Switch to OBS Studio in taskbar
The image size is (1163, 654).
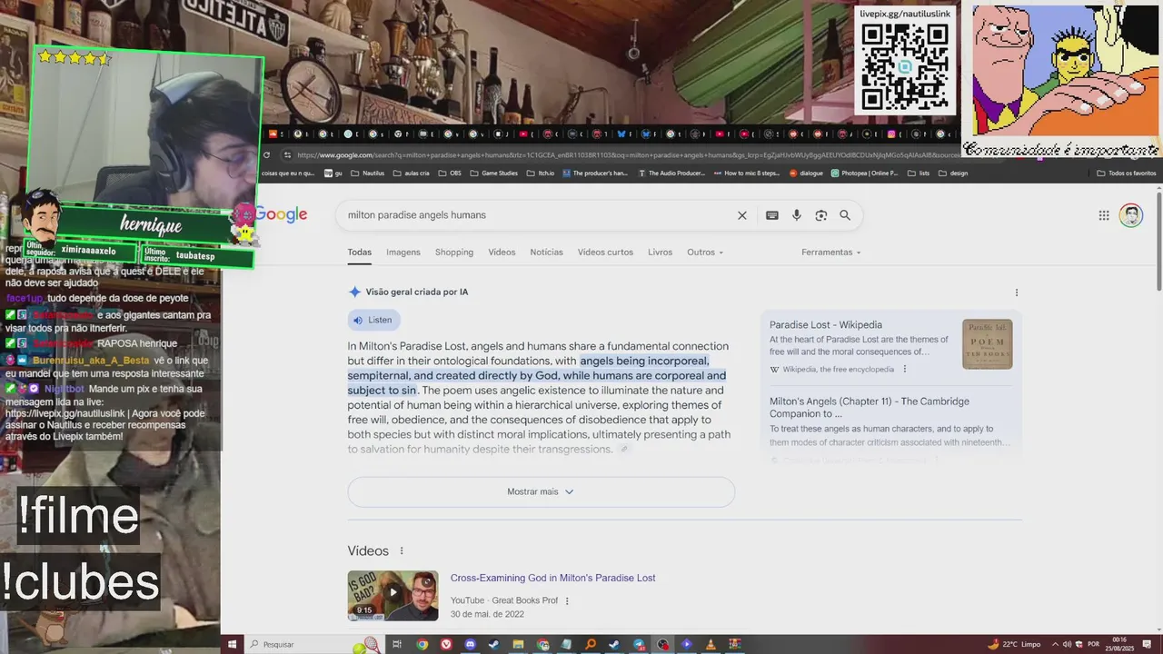662,644
